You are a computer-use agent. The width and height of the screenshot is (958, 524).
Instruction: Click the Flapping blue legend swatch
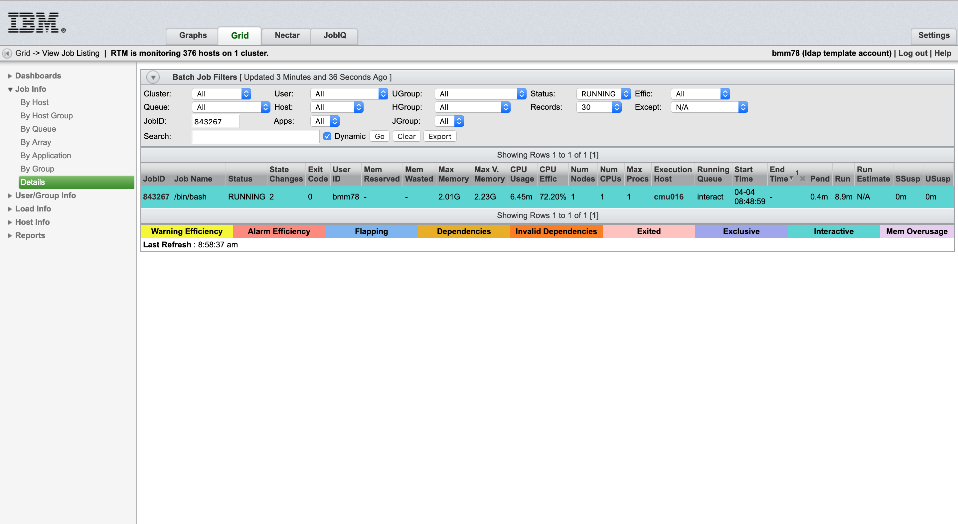point(371,231)
